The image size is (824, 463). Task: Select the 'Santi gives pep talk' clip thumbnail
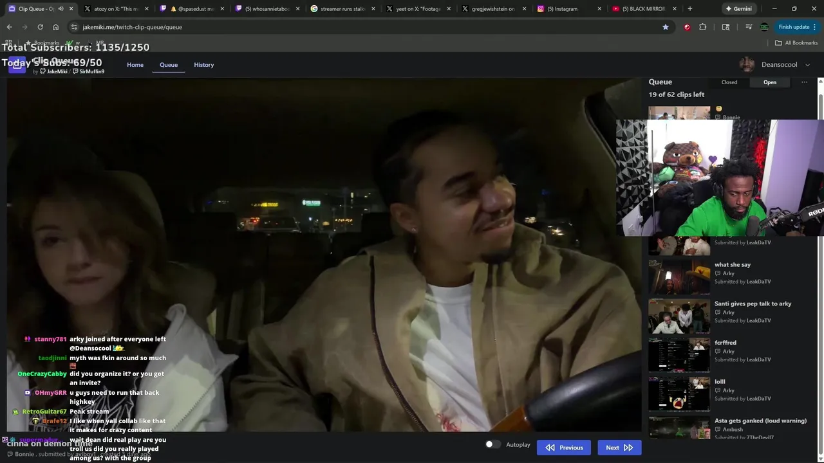pyautogui.click(x=679, y=315)
